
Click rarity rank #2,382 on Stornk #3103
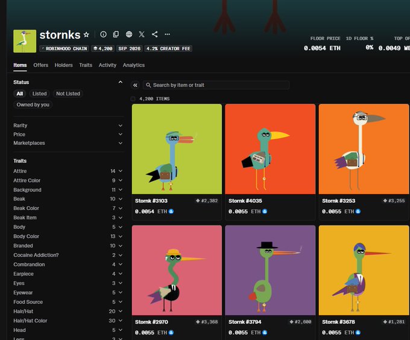207,200
